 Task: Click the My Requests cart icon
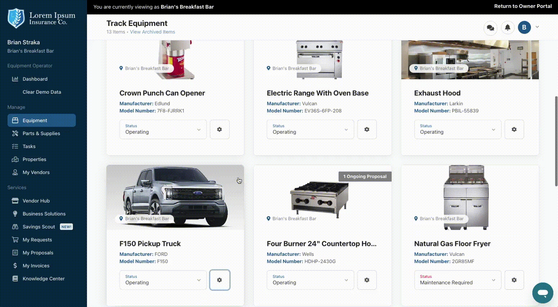pyautogui.click(x=15, y=240)
